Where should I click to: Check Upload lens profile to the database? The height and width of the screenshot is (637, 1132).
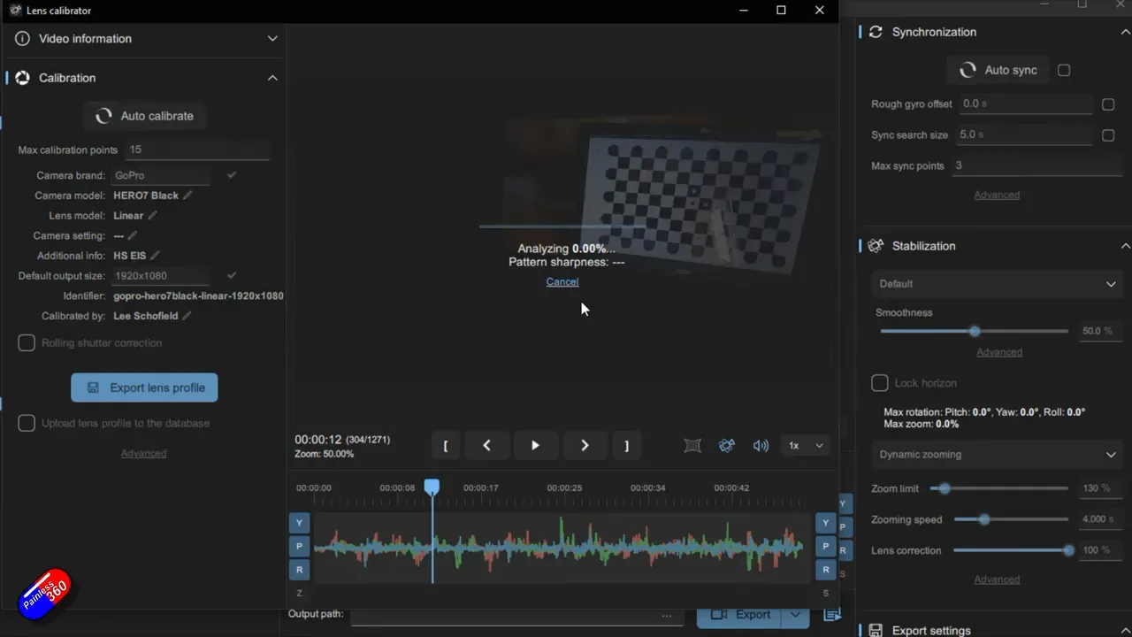tap(27, 424)
